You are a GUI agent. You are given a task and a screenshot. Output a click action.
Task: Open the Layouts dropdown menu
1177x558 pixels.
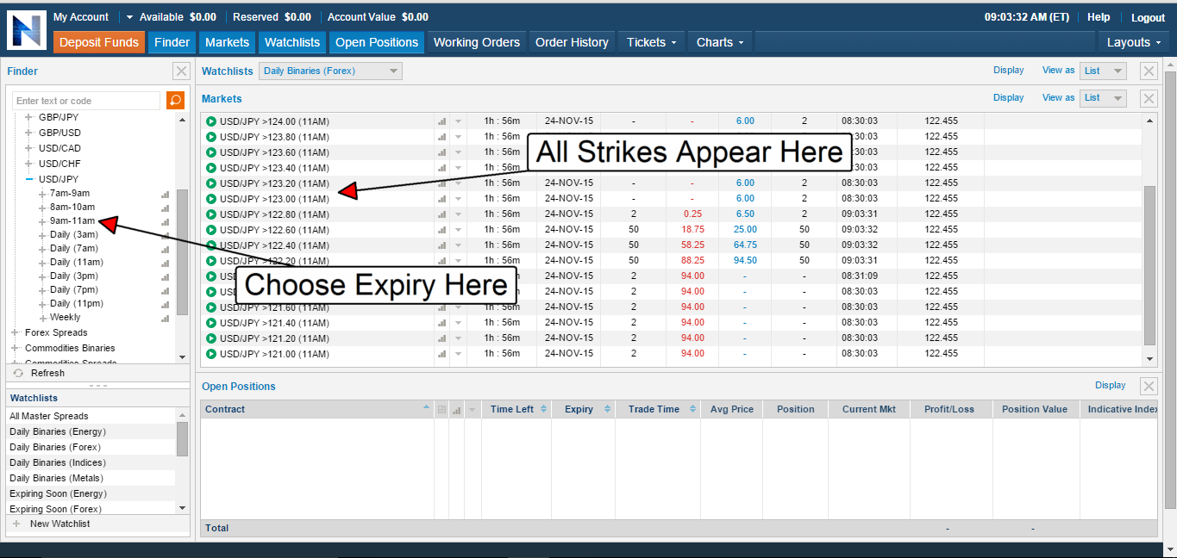pos(1133,42)
